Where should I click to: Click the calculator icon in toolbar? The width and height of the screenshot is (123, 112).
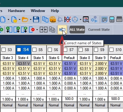point(112,19)
